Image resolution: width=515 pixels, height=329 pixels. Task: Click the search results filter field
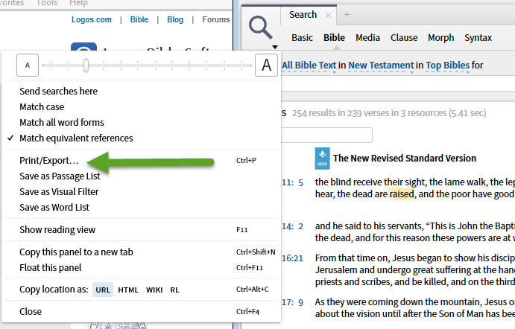pos(326,135)
